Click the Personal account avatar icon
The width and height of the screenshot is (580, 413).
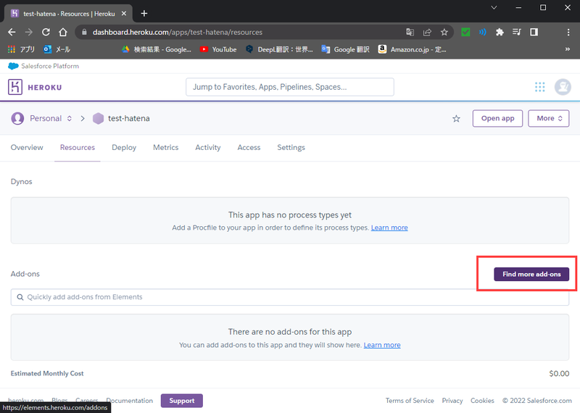[x=17, y=118]
